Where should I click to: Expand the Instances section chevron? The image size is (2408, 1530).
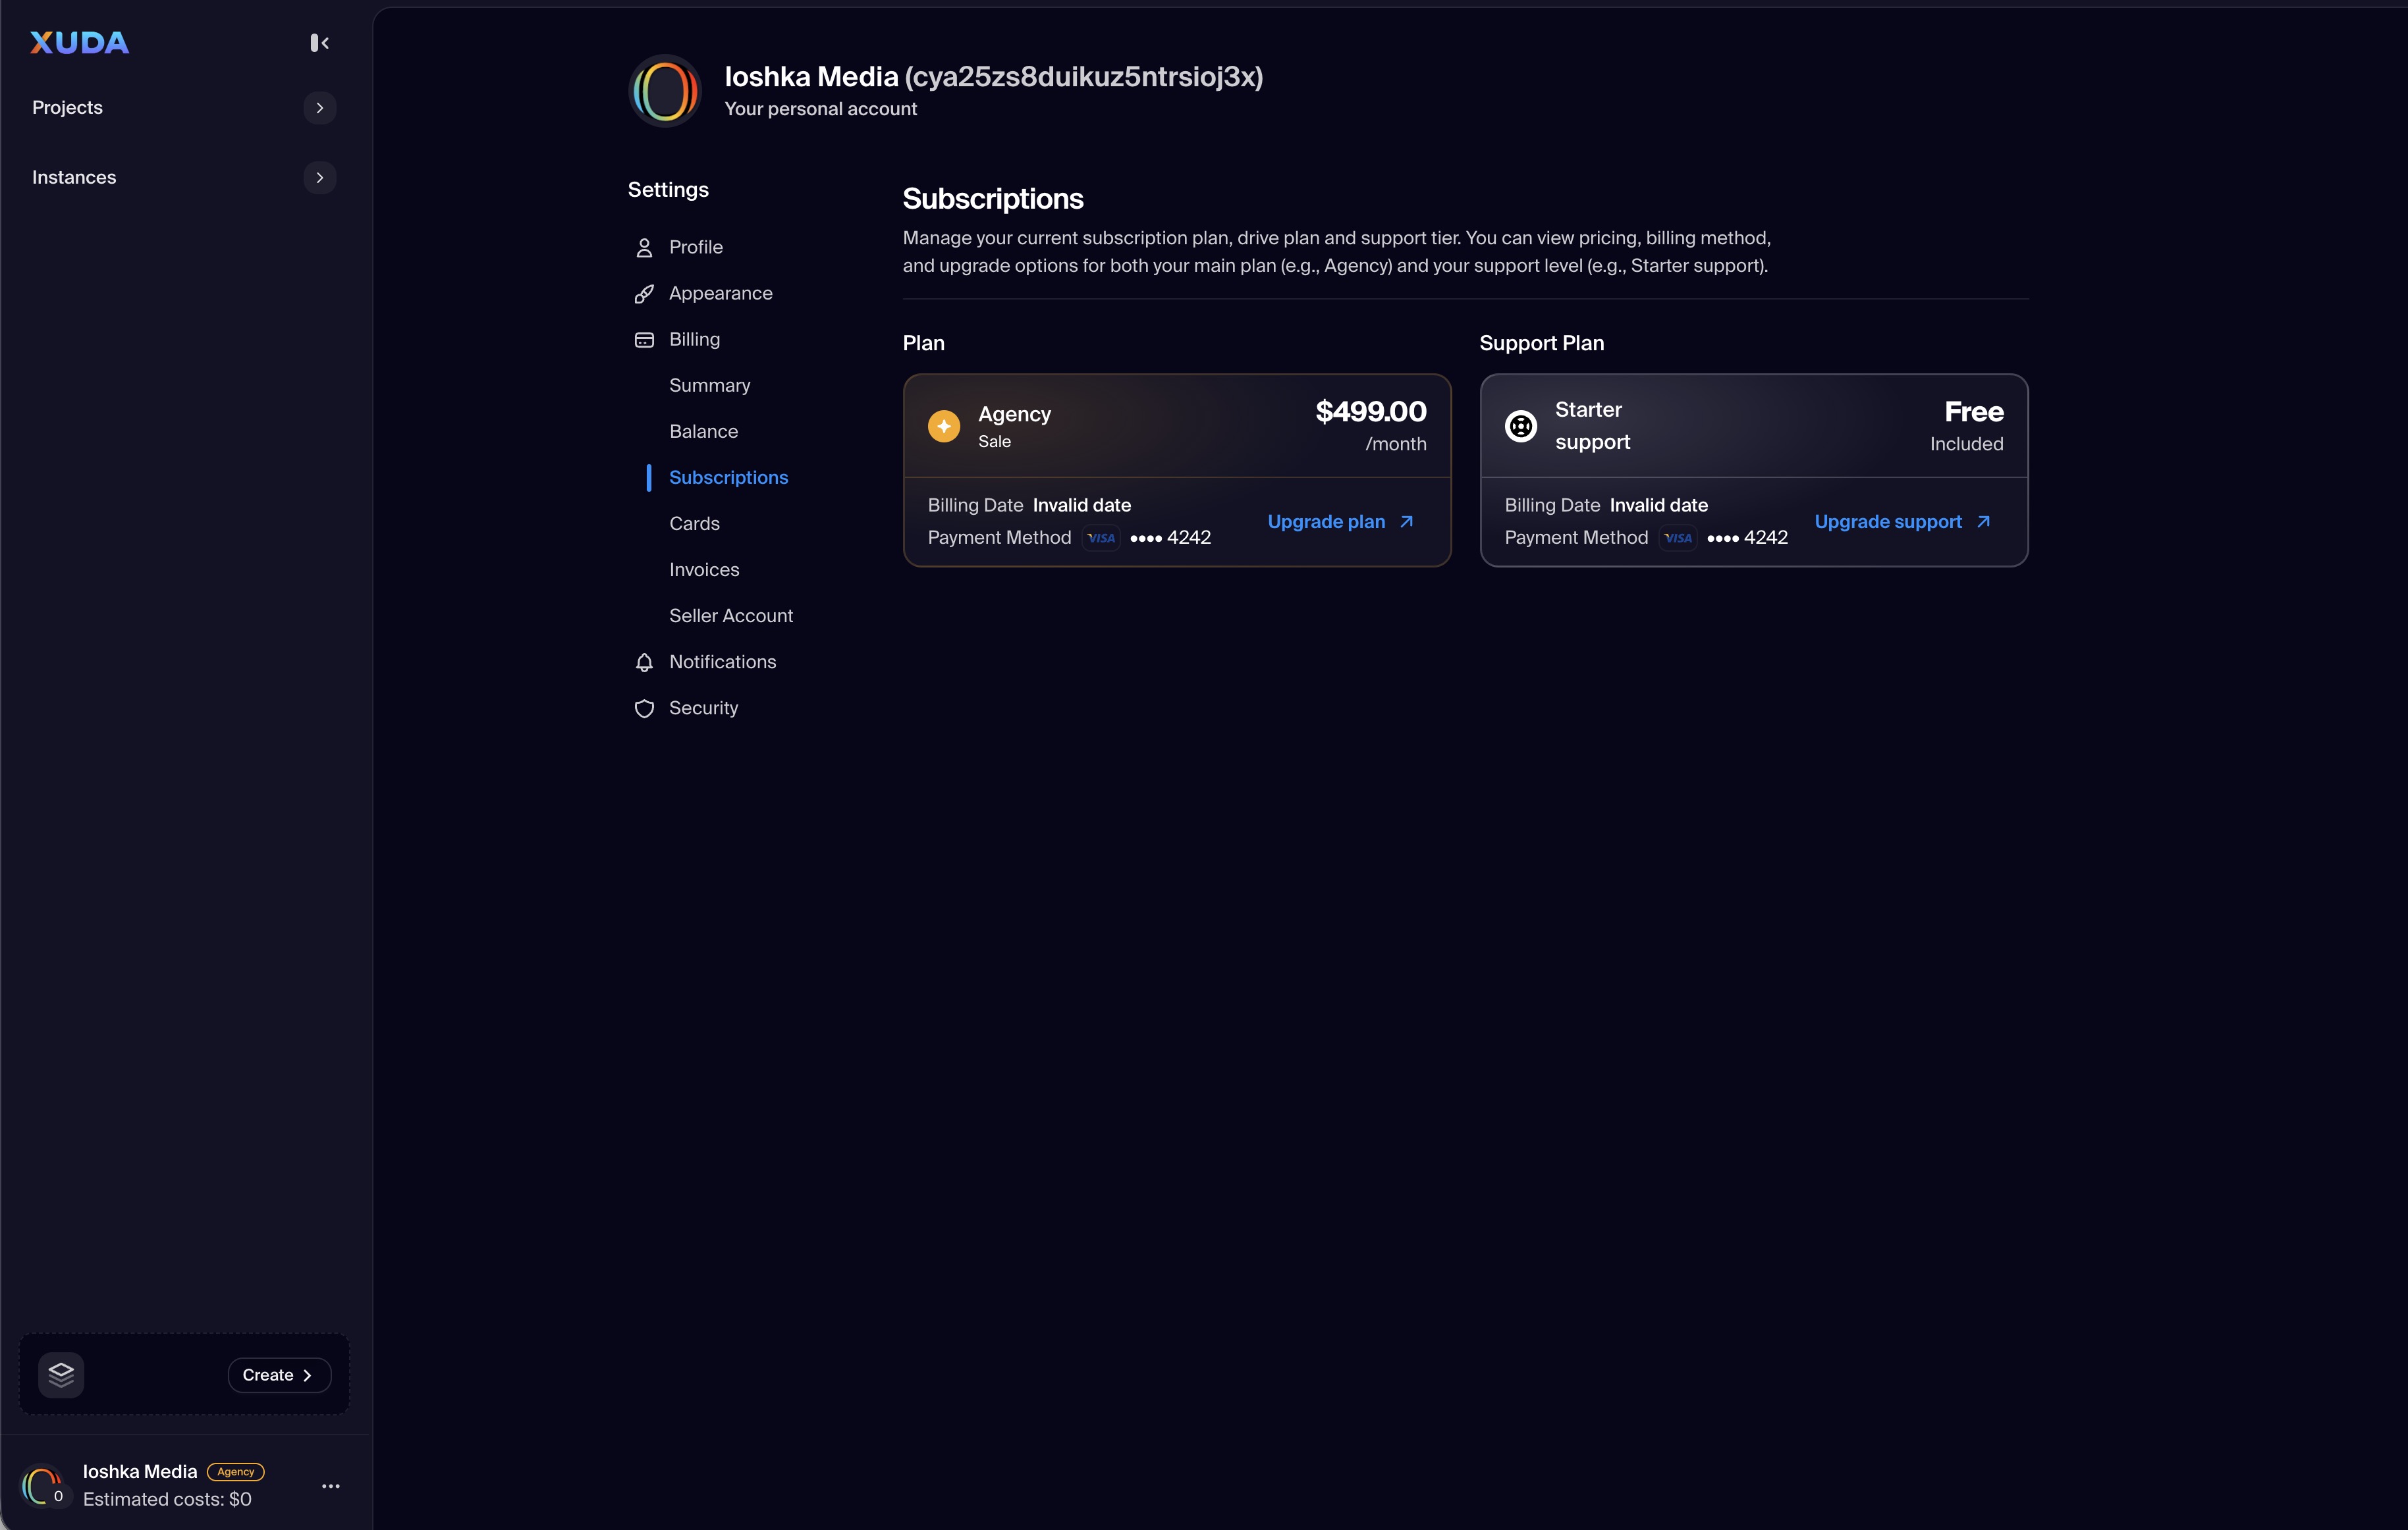(319, 178)
